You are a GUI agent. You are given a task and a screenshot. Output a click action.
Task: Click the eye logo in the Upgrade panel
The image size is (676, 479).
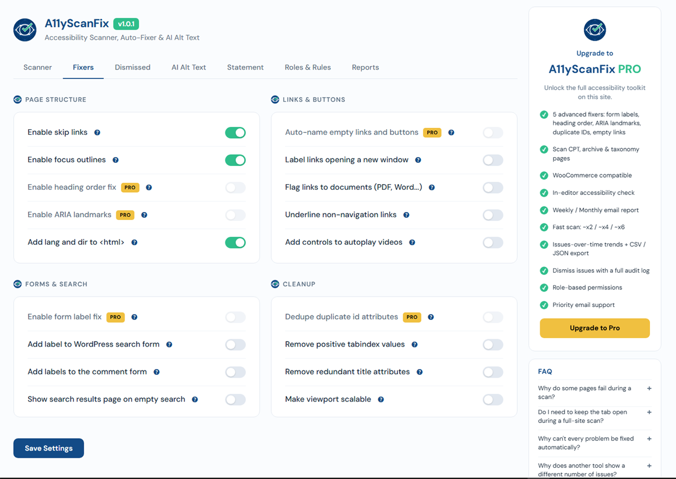[x=594, y=30]
